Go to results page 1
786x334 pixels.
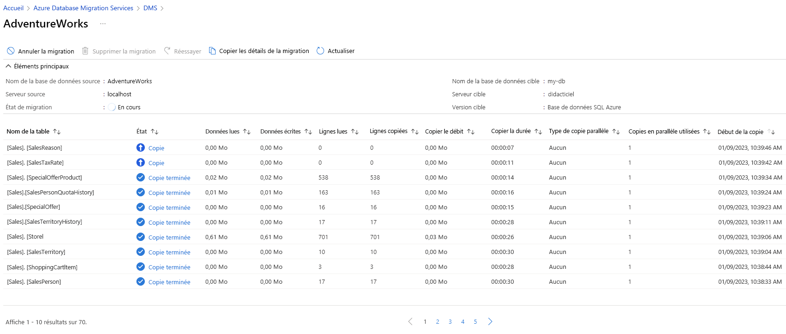425,321
